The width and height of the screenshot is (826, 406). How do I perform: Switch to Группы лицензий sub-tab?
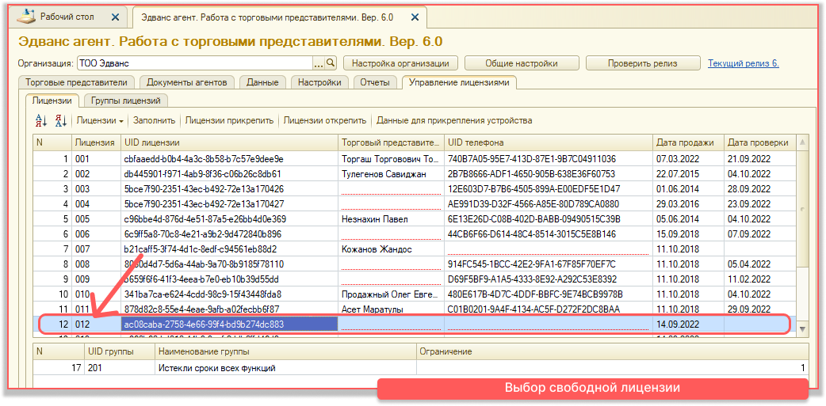click(x=125, y=101)
